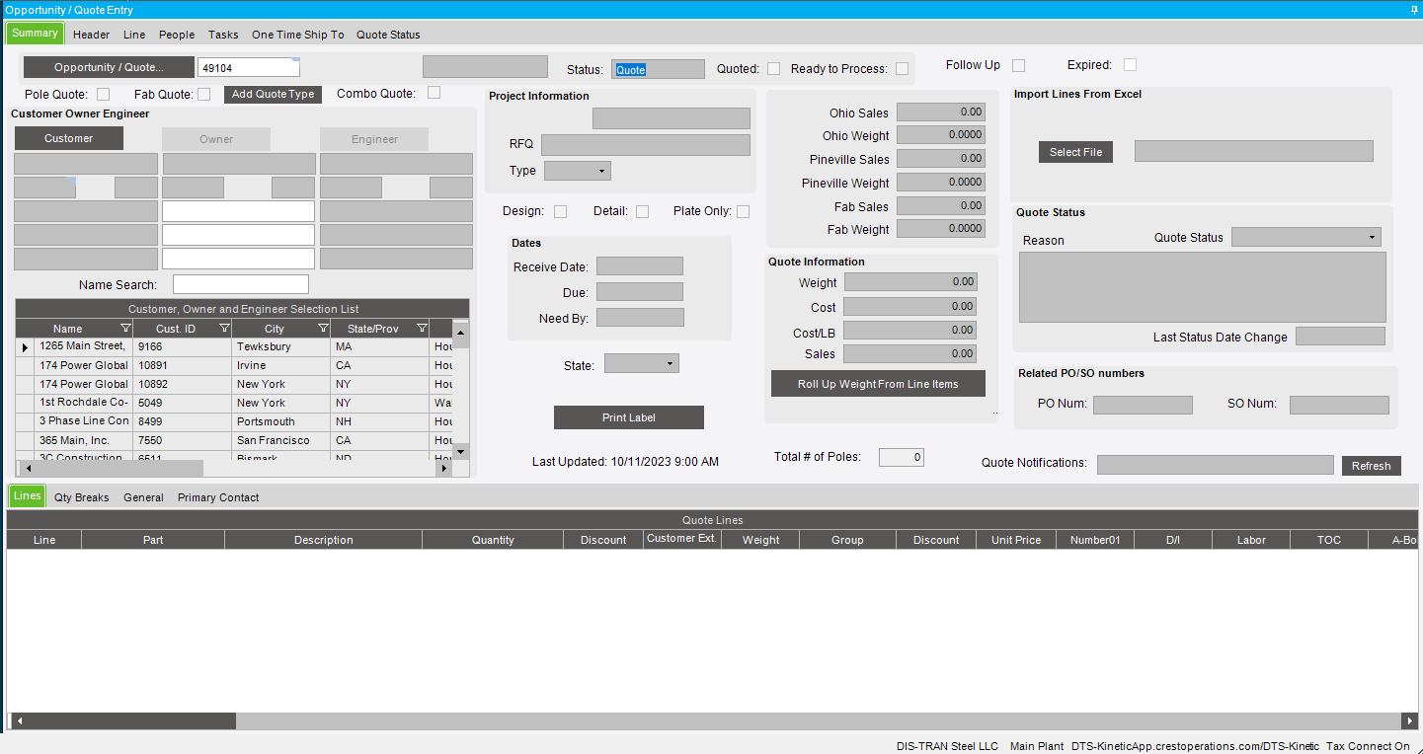Toggle the Plate Only checkbox
The height and width of the screenshot is (754, 1423).
743,211
